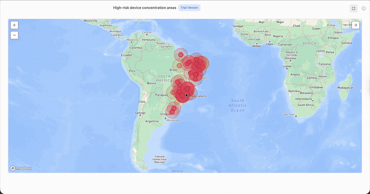Click the 'Senegal' map label
The image size is (370, 194).
(x=238, y=26)
